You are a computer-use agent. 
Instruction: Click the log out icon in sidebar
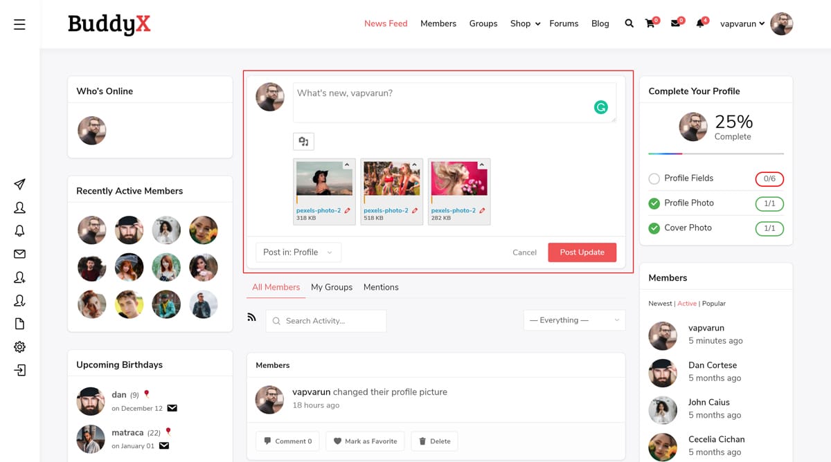[x=19, y=371]
